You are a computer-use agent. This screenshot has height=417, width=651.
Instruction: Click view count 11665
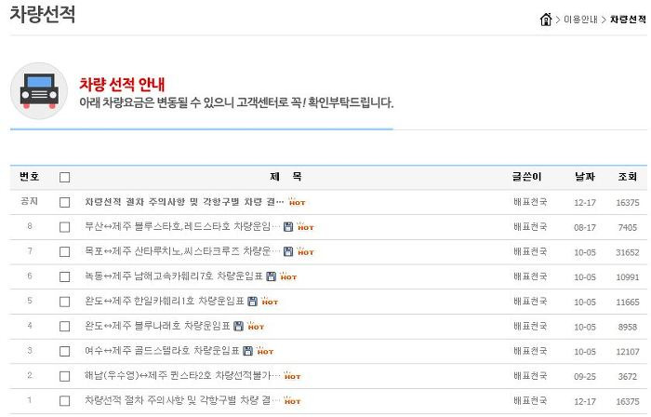point(628,302)
